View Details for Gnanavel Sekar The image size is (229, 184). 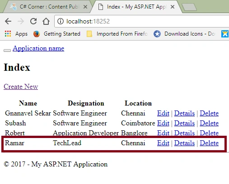tap(184, 113)
